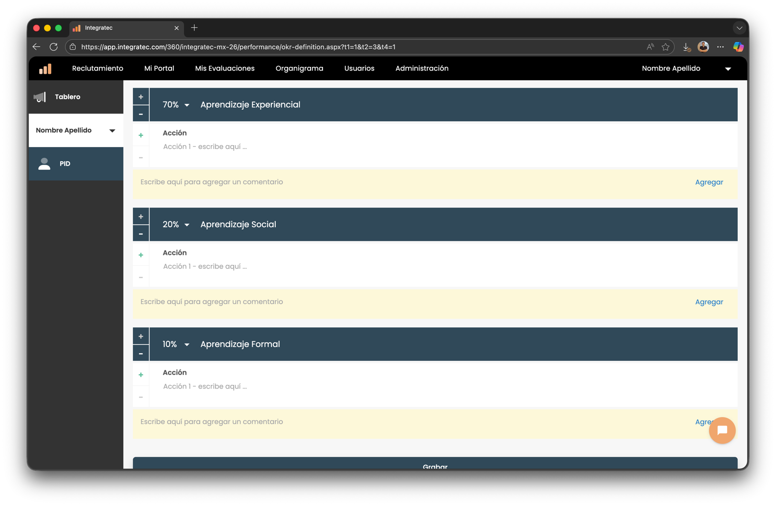
Task: Navigate to Organigrama
Action: 300,69
